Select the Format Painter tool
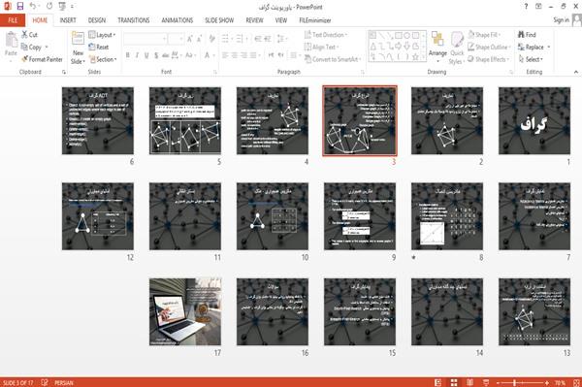This screenshot has height=387, width=582. click(x=42, y=59)
